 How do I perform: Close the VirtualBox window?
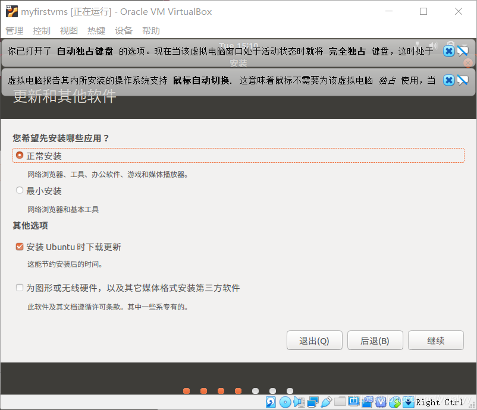[x=459, y=11]
